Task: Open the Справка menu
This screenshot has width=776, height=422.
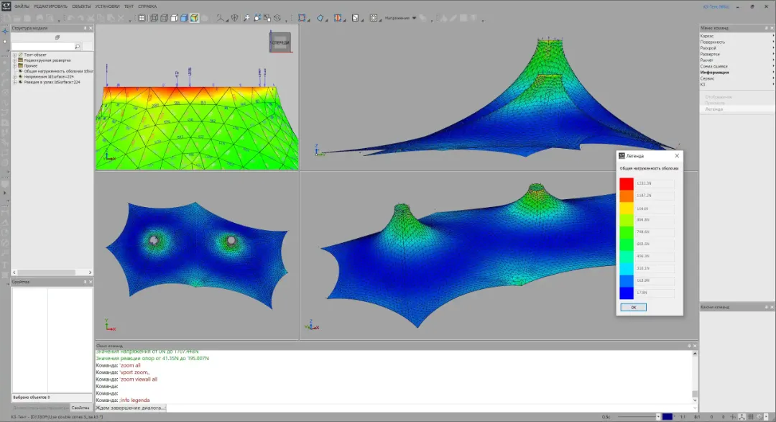Action: point(148,6)
